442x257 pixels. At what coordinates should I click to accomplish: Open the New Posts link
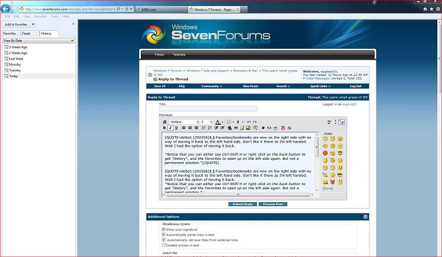[250, 86]
